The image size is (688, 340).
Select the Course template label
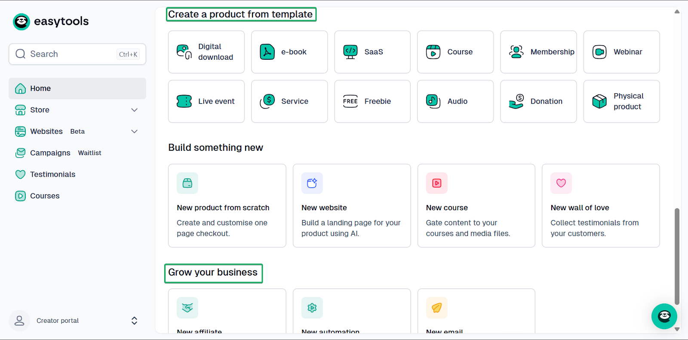460,52
